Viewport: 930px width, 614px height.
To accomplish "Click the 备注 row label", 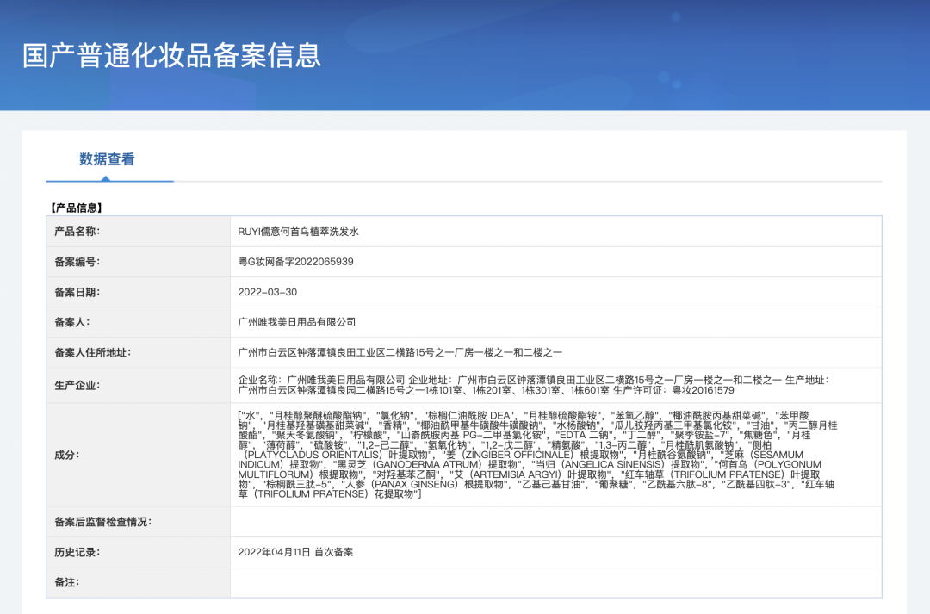I will tap(66, 582).
